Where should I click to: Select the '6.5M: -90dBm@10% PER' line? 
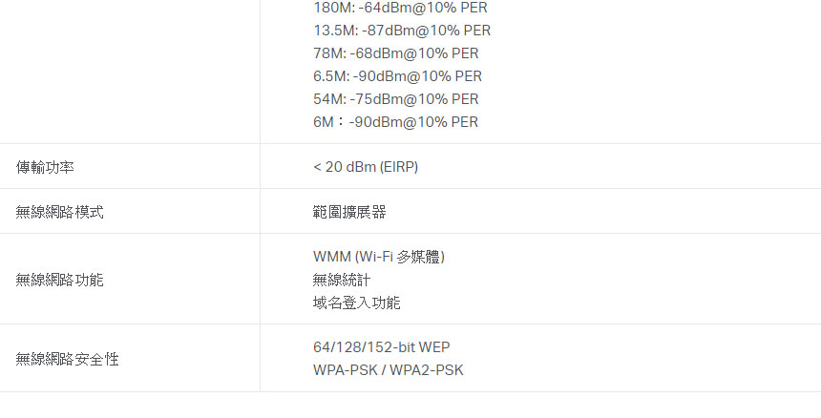click(397, 76)
